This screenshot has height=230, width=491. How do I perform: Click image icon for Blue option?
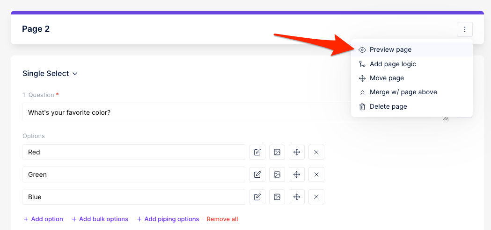pos(277,197)
